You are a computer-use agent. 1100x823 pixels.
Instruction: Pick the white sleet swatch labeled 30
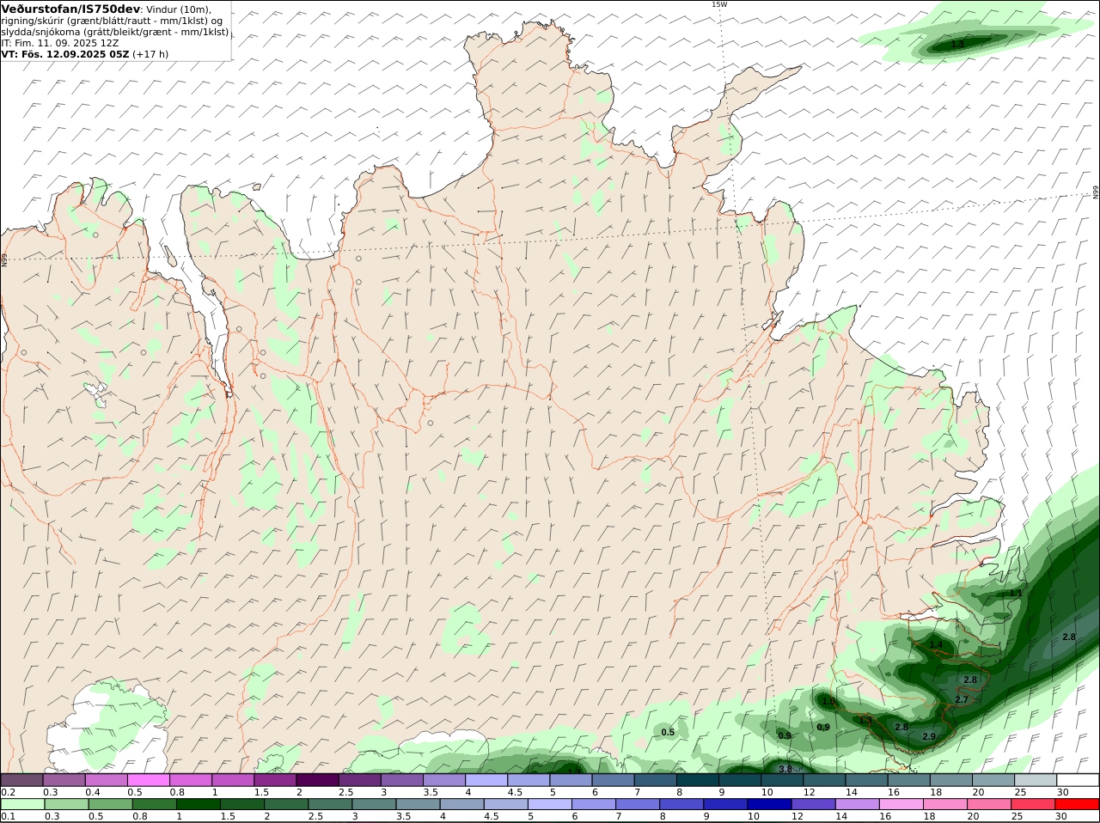click(1078, 780)
